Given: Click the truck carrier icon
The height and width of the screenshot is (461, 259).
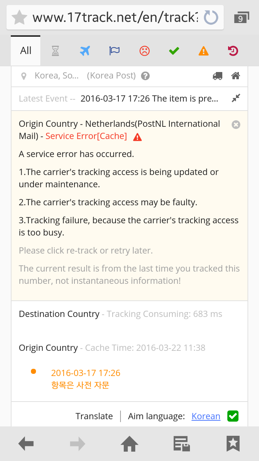Looking at the screenshot, I should pos(217,76).
